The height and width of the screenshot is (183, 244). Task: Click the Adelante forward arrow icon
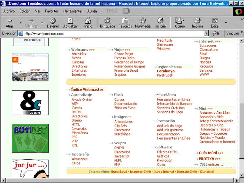click(31, 21)
